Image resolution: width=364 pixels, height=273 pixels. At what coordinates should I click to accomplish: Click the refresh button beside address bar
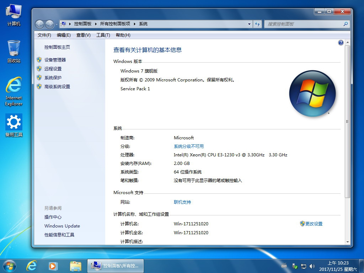[x=257, y=24]
